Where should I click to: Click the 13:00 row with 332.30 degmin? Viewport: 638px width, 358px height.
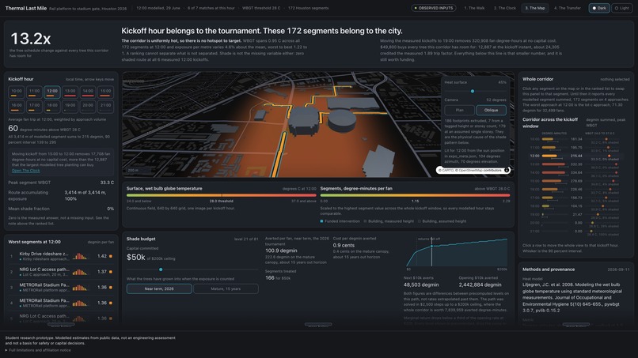pos(575,164)
